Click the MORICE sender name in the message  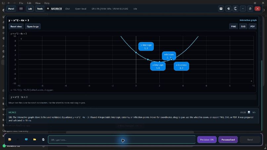point(13,112)
